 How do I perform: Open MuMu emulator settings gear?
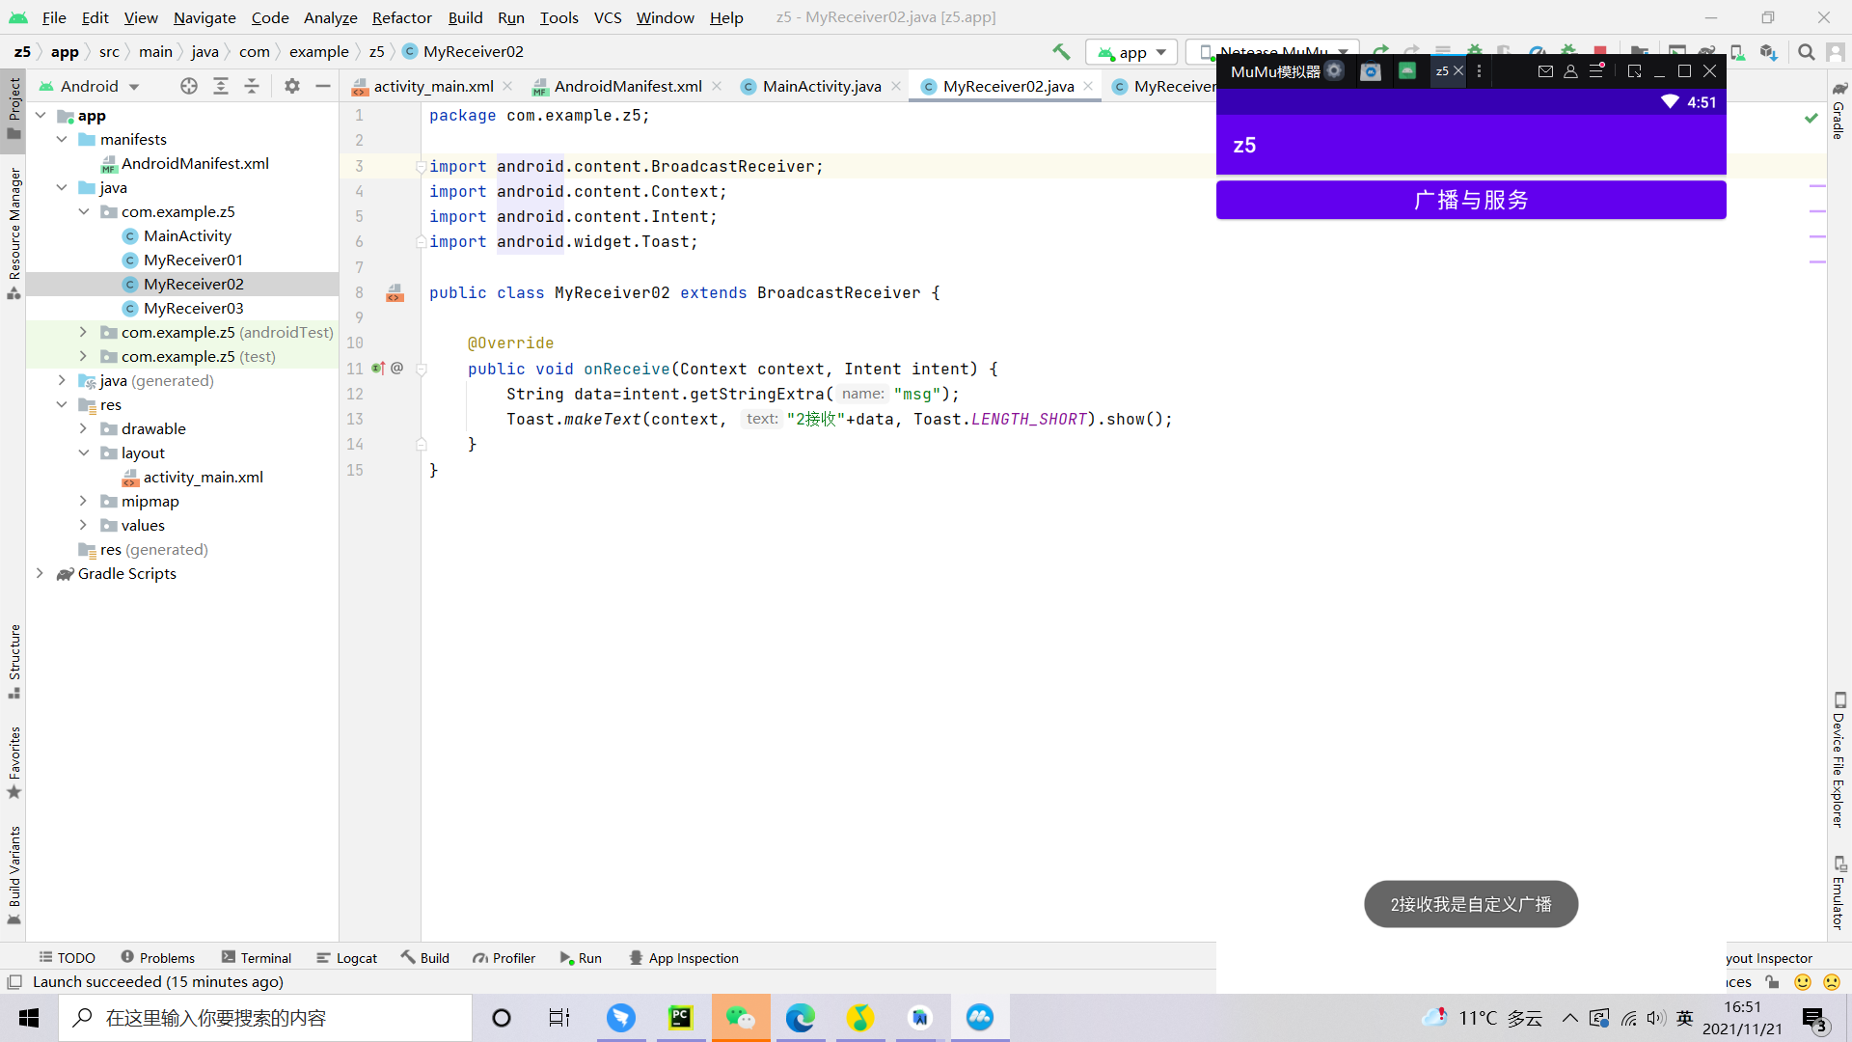click(1334, 70)
